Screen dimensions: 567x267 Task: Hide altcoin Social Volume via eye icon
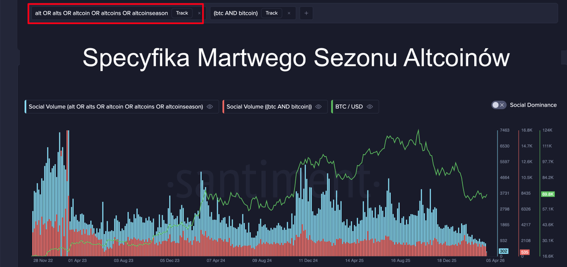tap(210, 107)
